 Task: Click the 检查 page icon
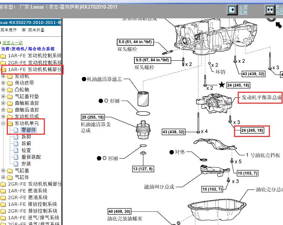tap(16, 150)
